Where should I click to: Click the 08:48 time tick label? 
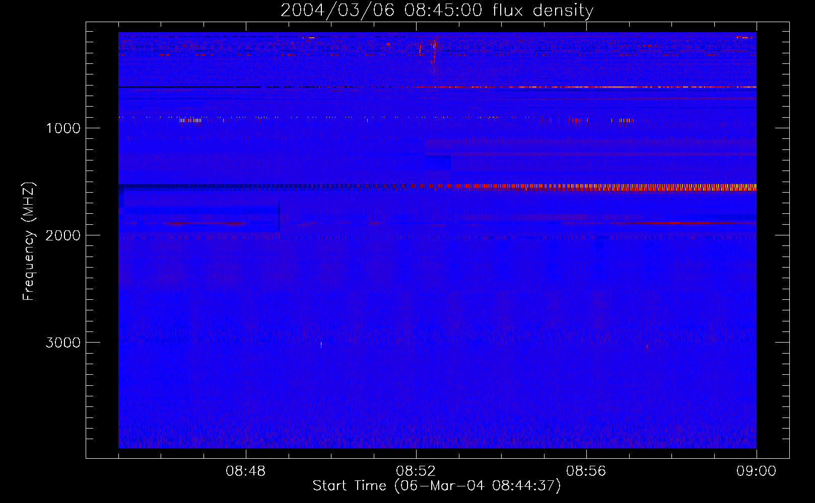(246, 471)
